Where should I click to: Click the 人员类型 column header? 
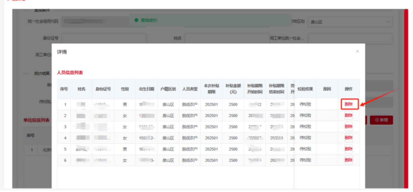point(190,89)
